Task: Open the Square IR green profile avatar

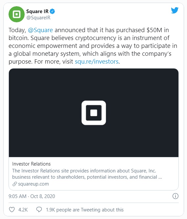Action: tap(16, 14)
